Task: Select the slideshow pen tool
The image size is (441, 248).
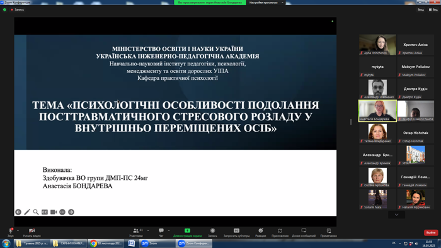Action: coord(27,212)
